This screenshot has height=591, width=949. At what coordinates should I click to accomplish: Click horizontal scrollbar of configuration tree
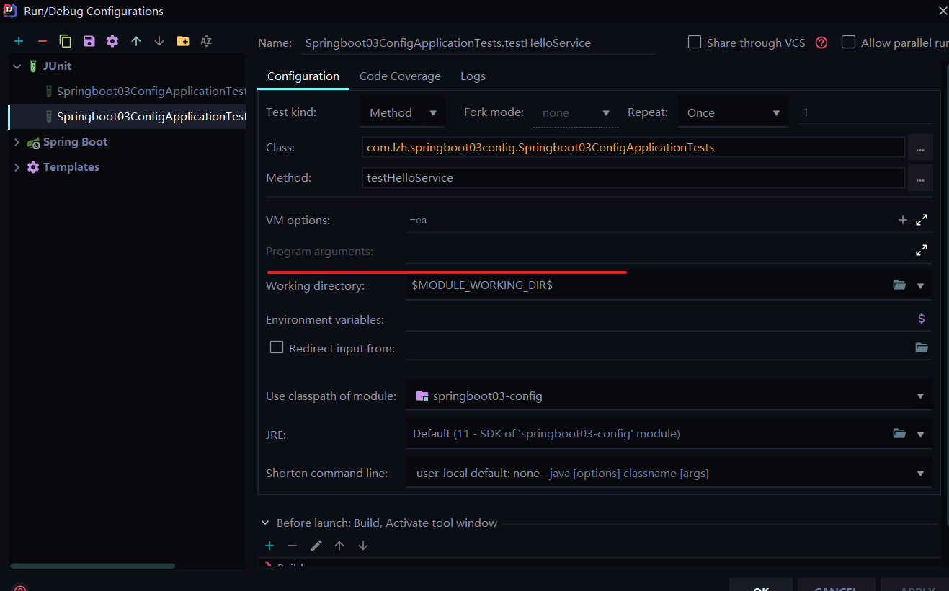[x=92, y=566]
